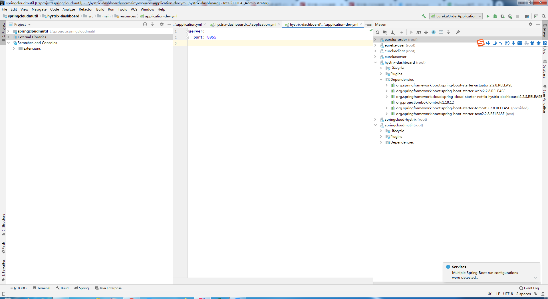Open Maven settings wrench icon

point(458,32)
